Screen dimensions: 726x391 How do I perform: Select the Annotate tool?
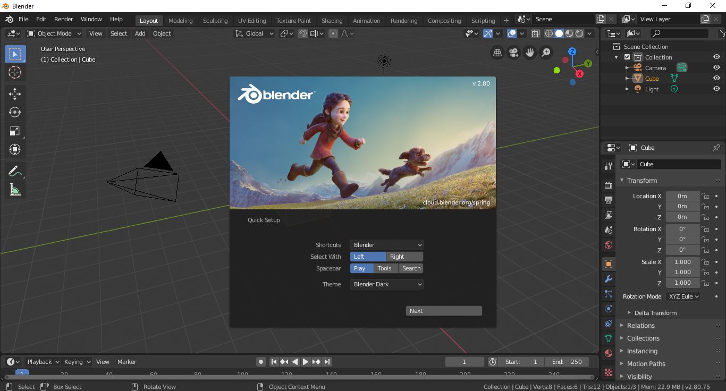(15, 171)
